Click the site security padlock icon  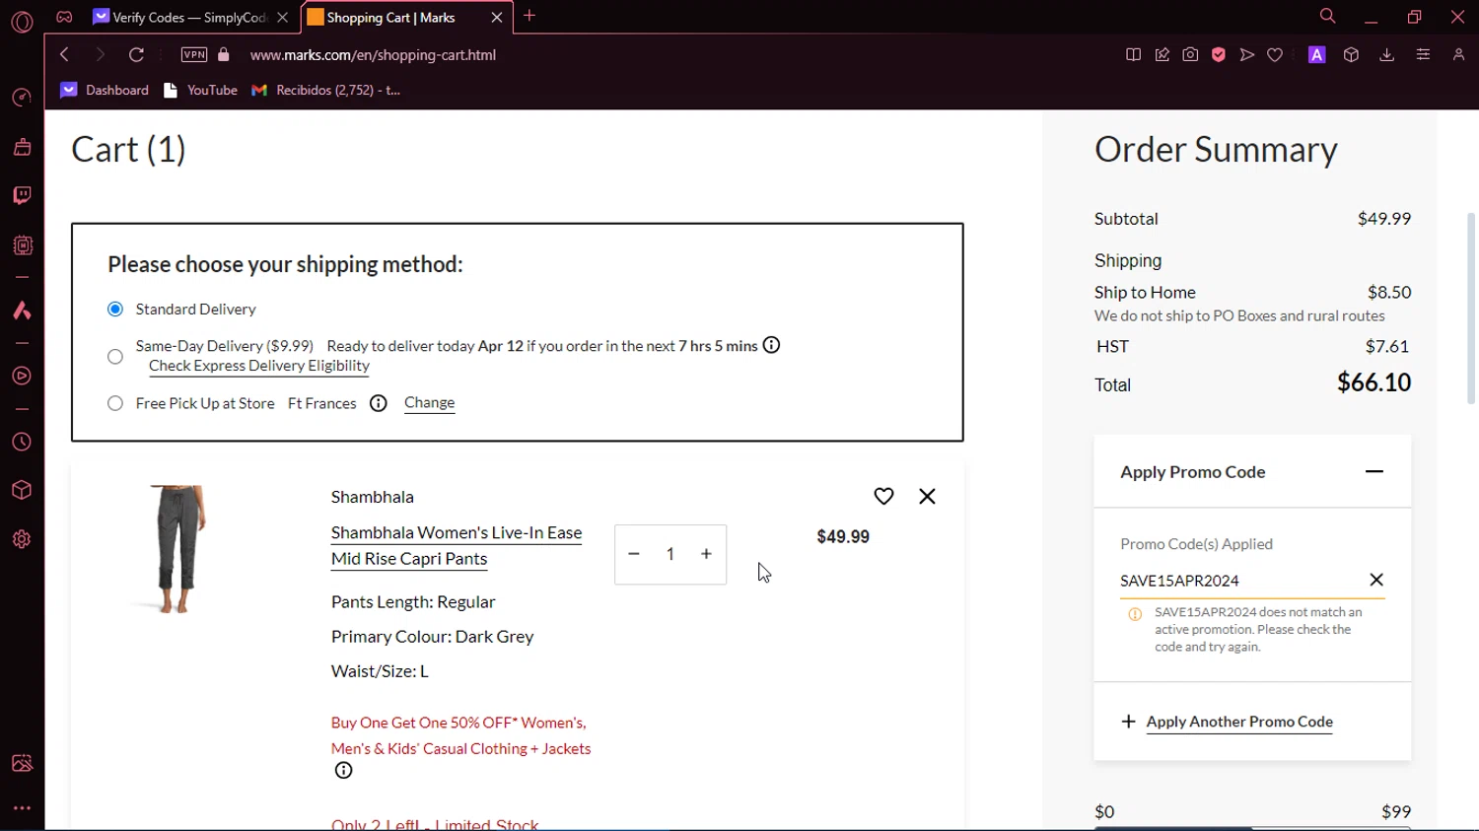tap(224, 55)
